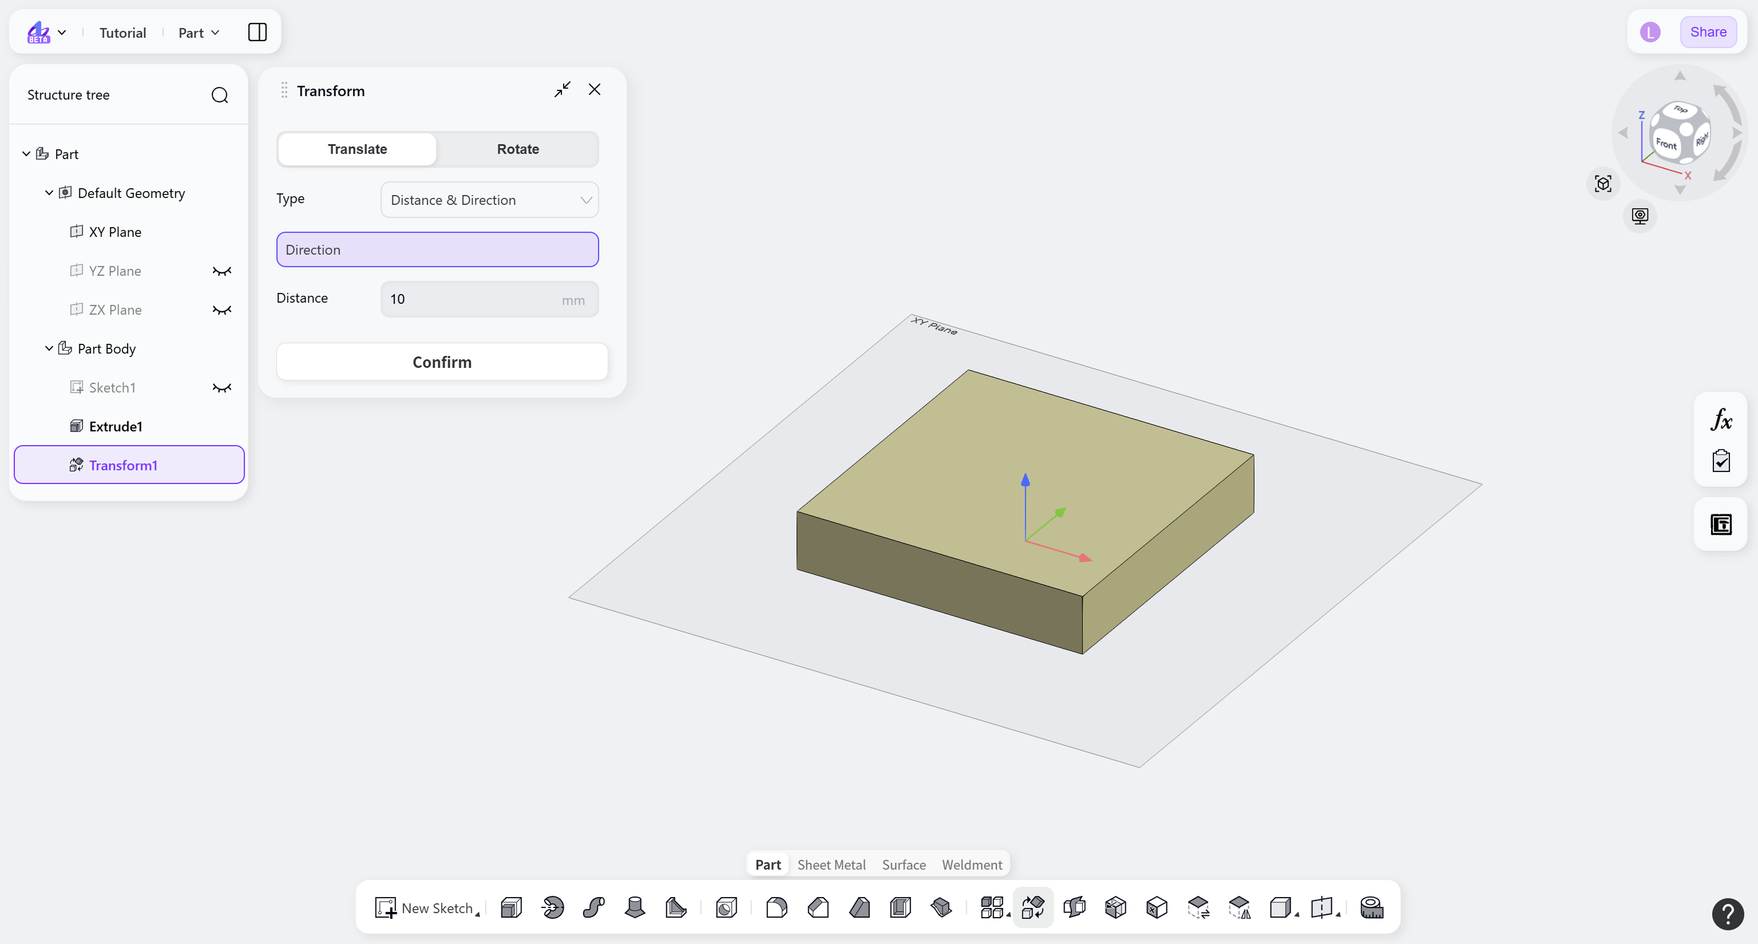Select the Mirror body tool icon
This screenshot has height=944, width=1758.
click(x=1240, y=908)
